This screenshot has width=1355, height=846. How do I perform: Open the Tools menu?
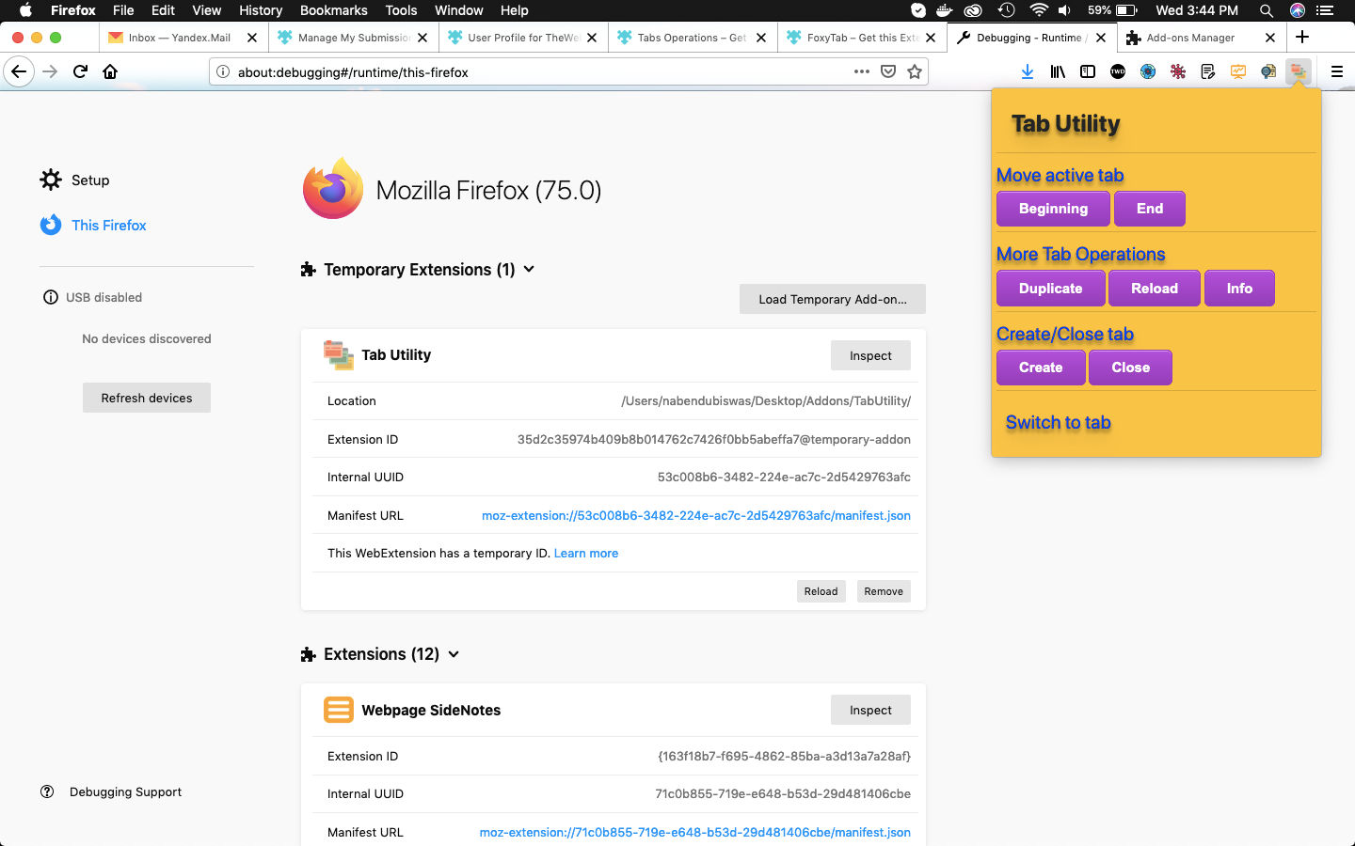(x=401, y=10)
